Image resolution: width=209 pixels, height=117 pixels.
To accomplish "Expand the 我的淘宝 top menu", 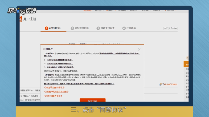I will [x=99, y=10].
